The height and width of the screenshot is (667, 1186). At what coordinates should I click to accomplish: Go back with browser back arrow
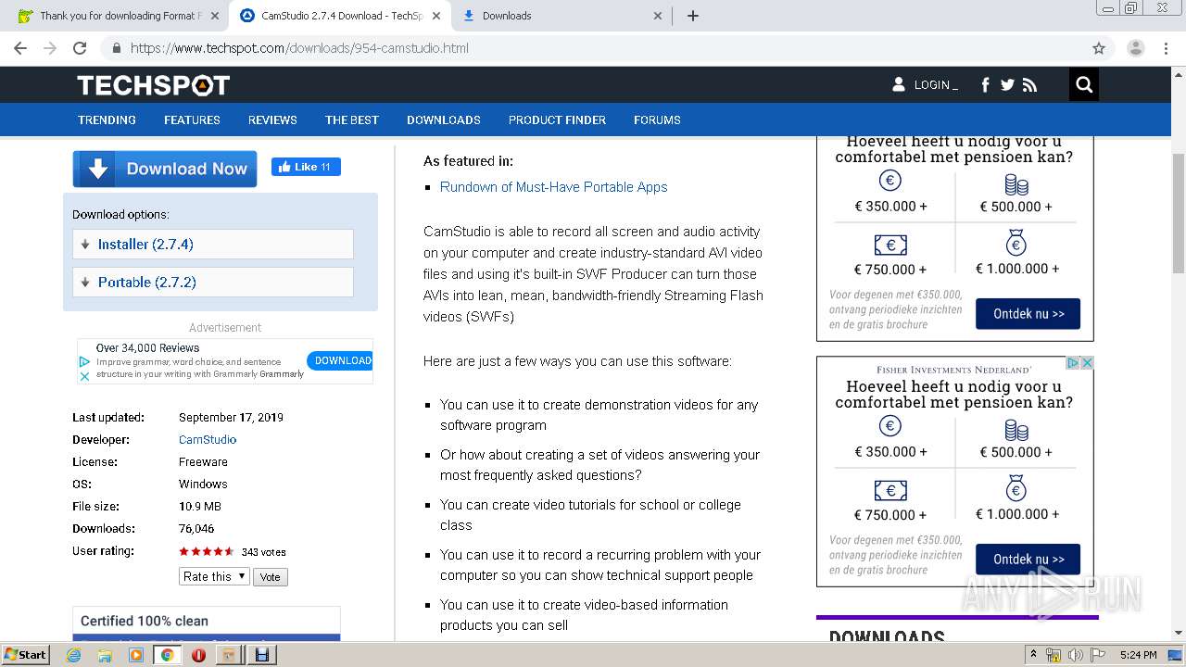[x=20, y=48]
